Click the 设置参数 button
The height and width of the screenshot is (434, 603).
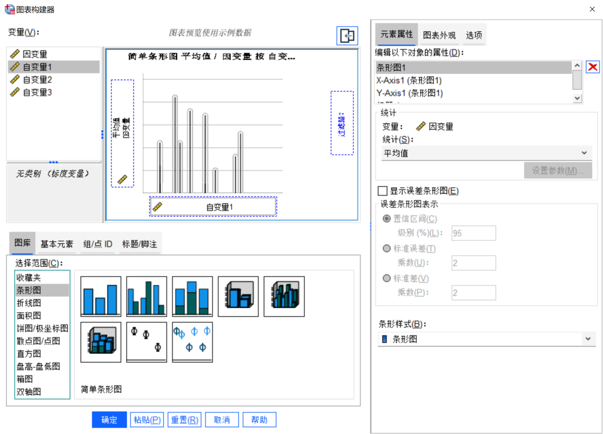pos(558,170)
